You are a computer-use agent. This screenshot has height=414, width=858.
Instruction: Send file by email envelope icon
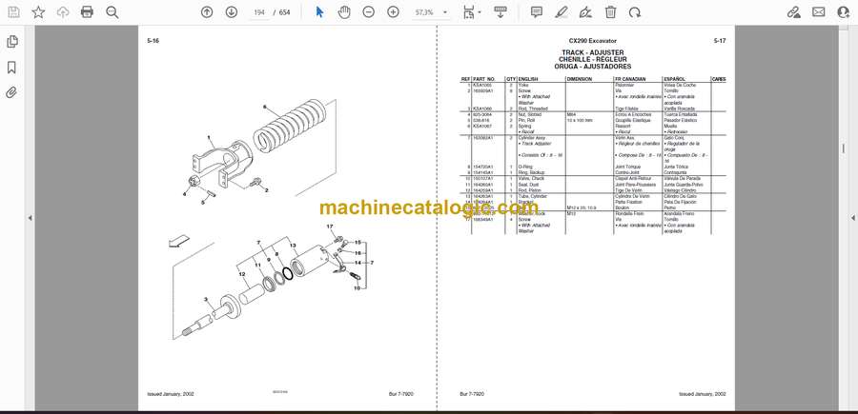(819, 12)
